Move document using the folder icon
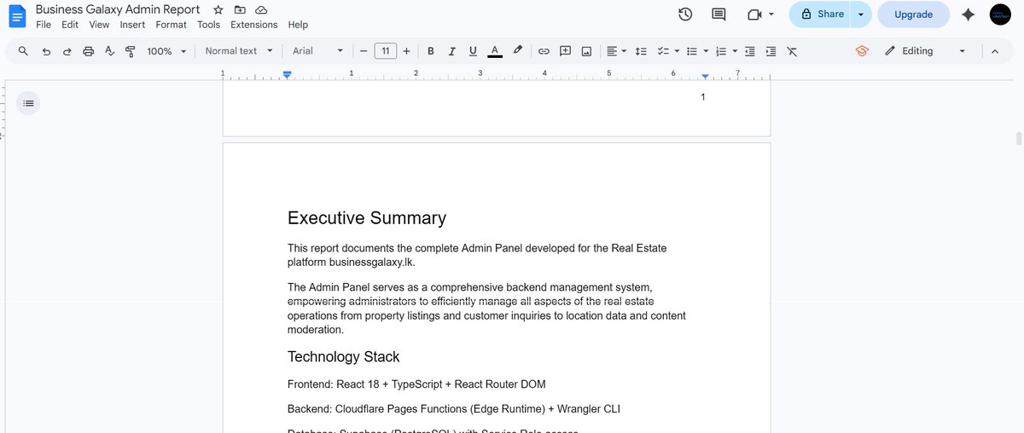 [240, 10]
